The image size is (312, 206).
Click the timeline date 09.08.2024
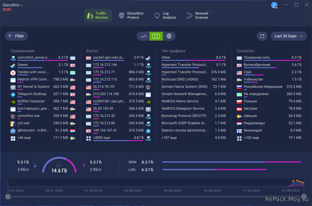point(172,190)
